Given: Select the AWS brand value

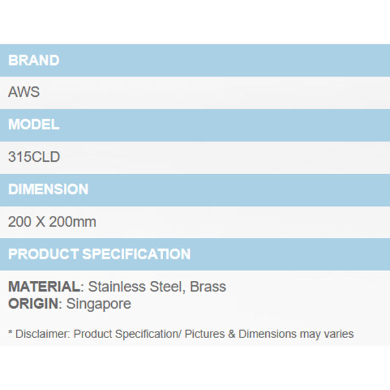Looking at the screenshot, I should [x=24, y=92].
